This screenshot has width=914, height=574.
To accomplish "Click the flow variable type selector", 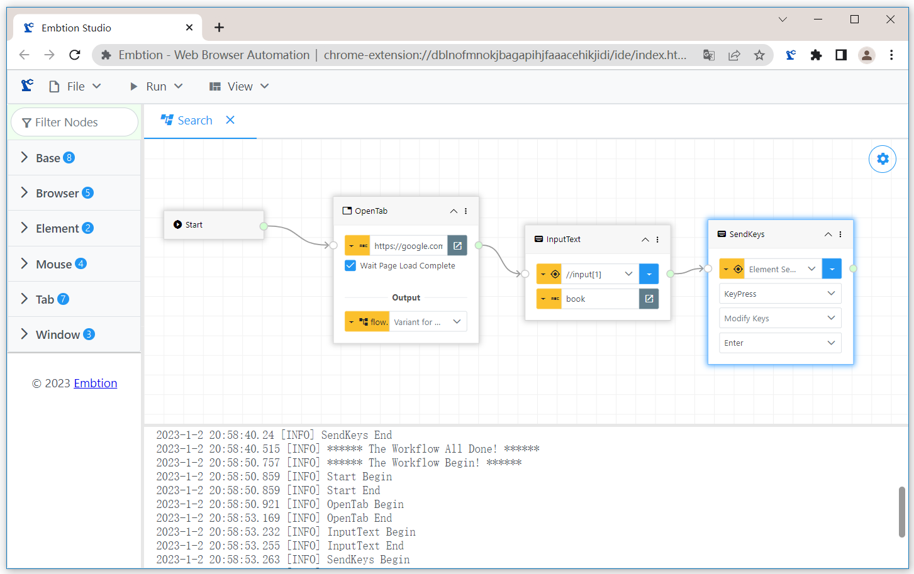I will 367,322.
